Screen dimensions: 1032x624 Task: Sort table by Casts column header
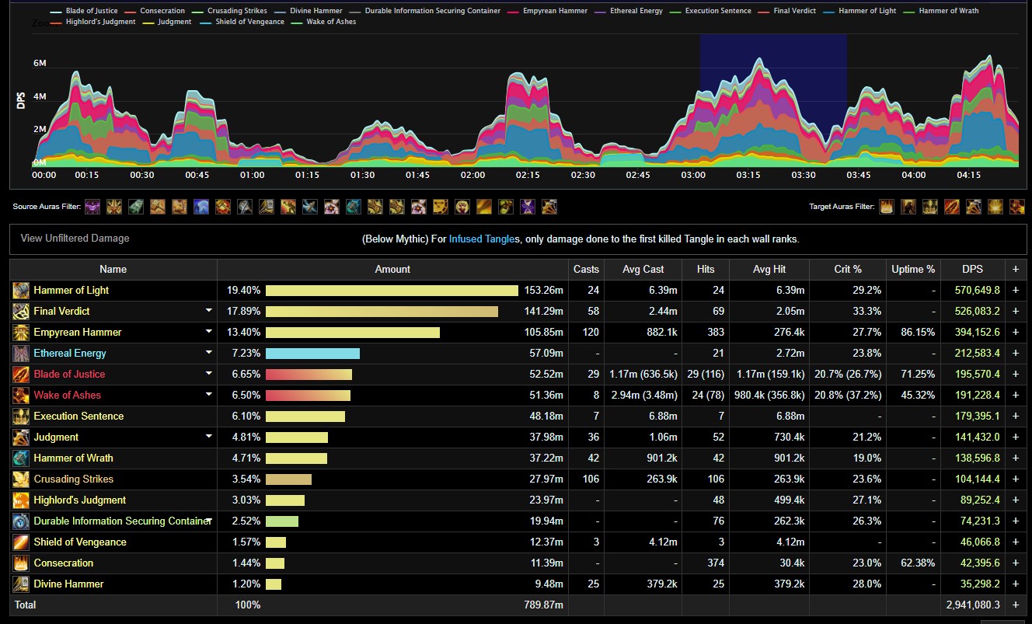[586, 269]
